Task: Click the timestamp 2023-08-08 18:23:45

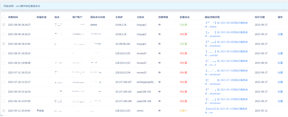Action: (x=19, y=44)
